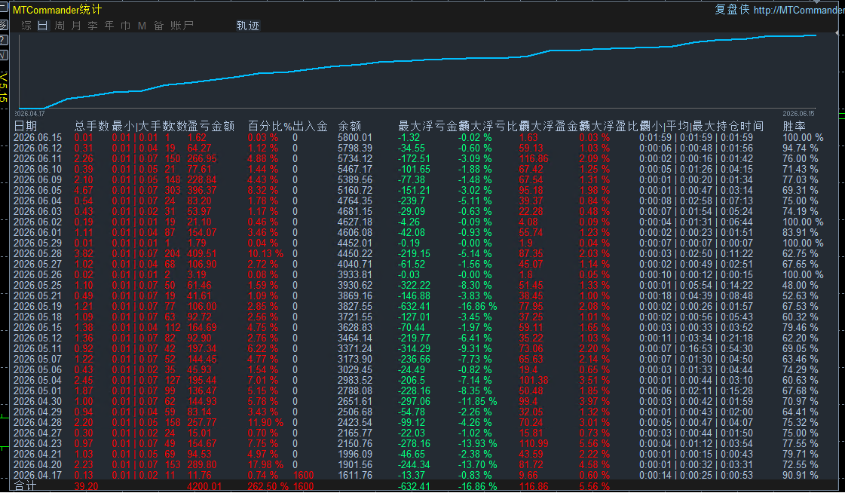This screenshot has width=845, height=493.
Task: Click holding time 0:00:07 | 0:16:53 | 0:54:30
Action: (x=696, y=348)
